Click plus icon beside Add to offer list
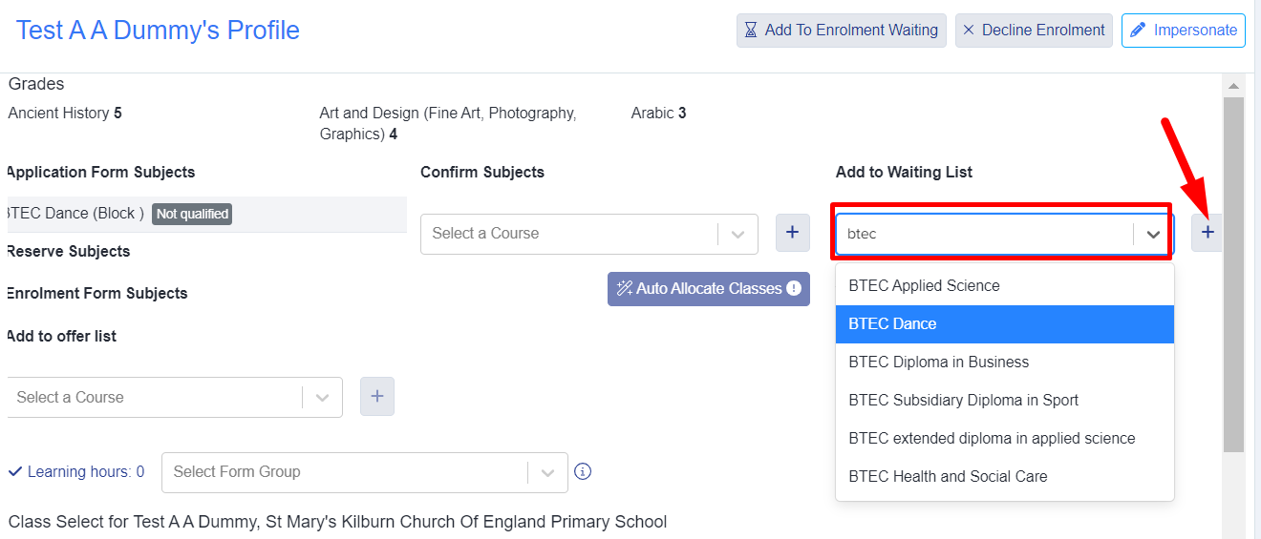The height and width of the screenshot is (539, 1261). tap(376, 397)
